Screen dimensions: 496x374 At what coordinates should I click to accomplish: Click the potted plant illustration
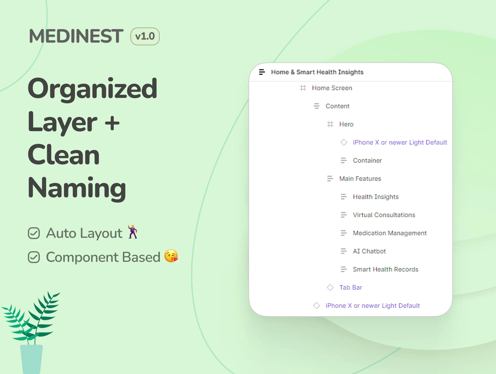(31, 333)
